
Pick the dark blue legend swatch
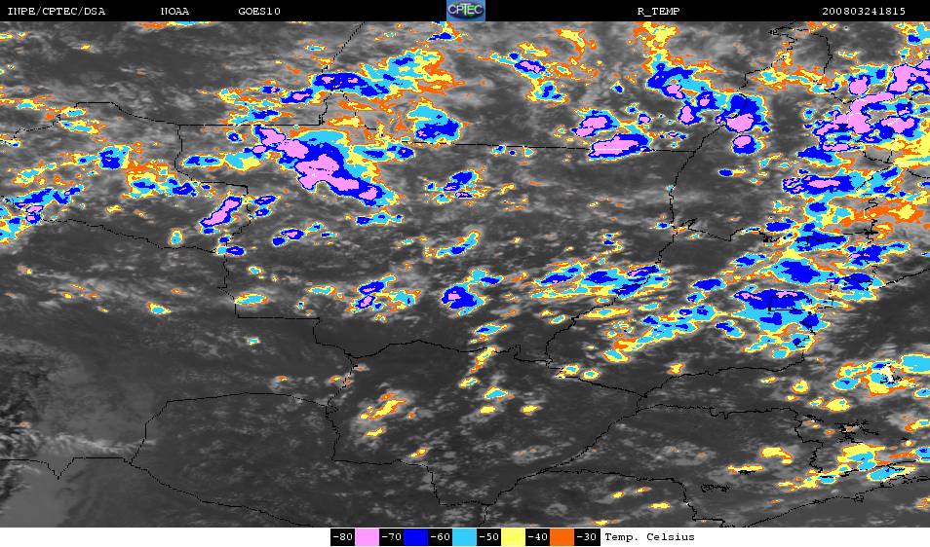tap(416, 537)
